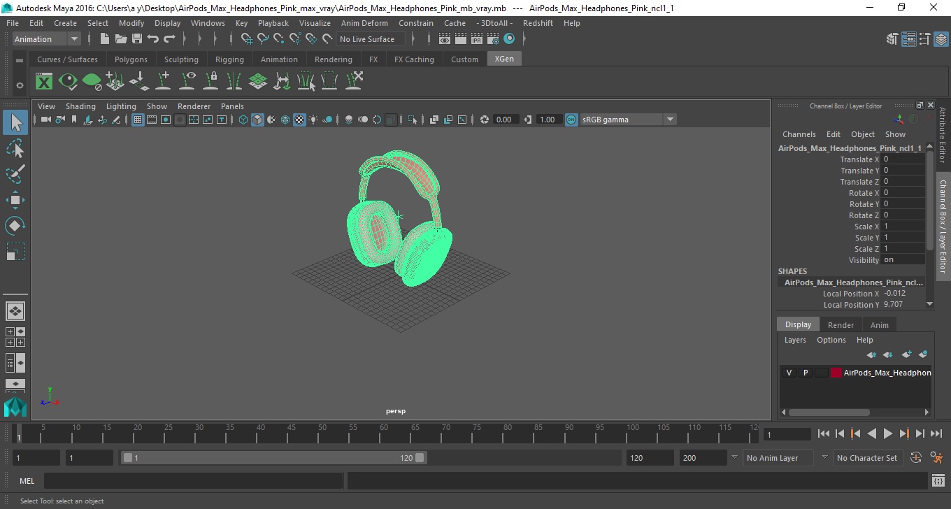This screenshot has width=951, height=509.
Task: Click the red color swatch of the layer
Action: 836,373
